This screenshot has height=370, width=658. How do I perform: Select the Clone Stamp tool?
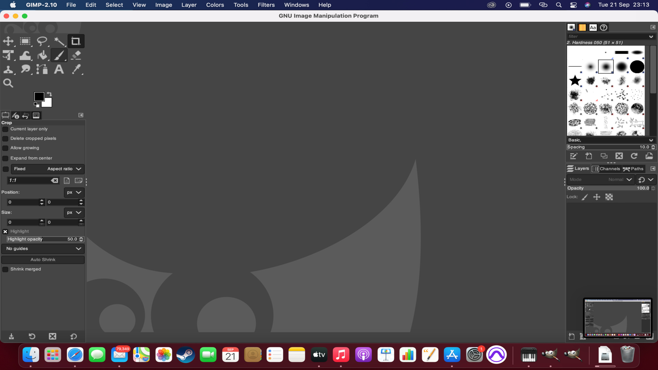(x=8, y=69)
